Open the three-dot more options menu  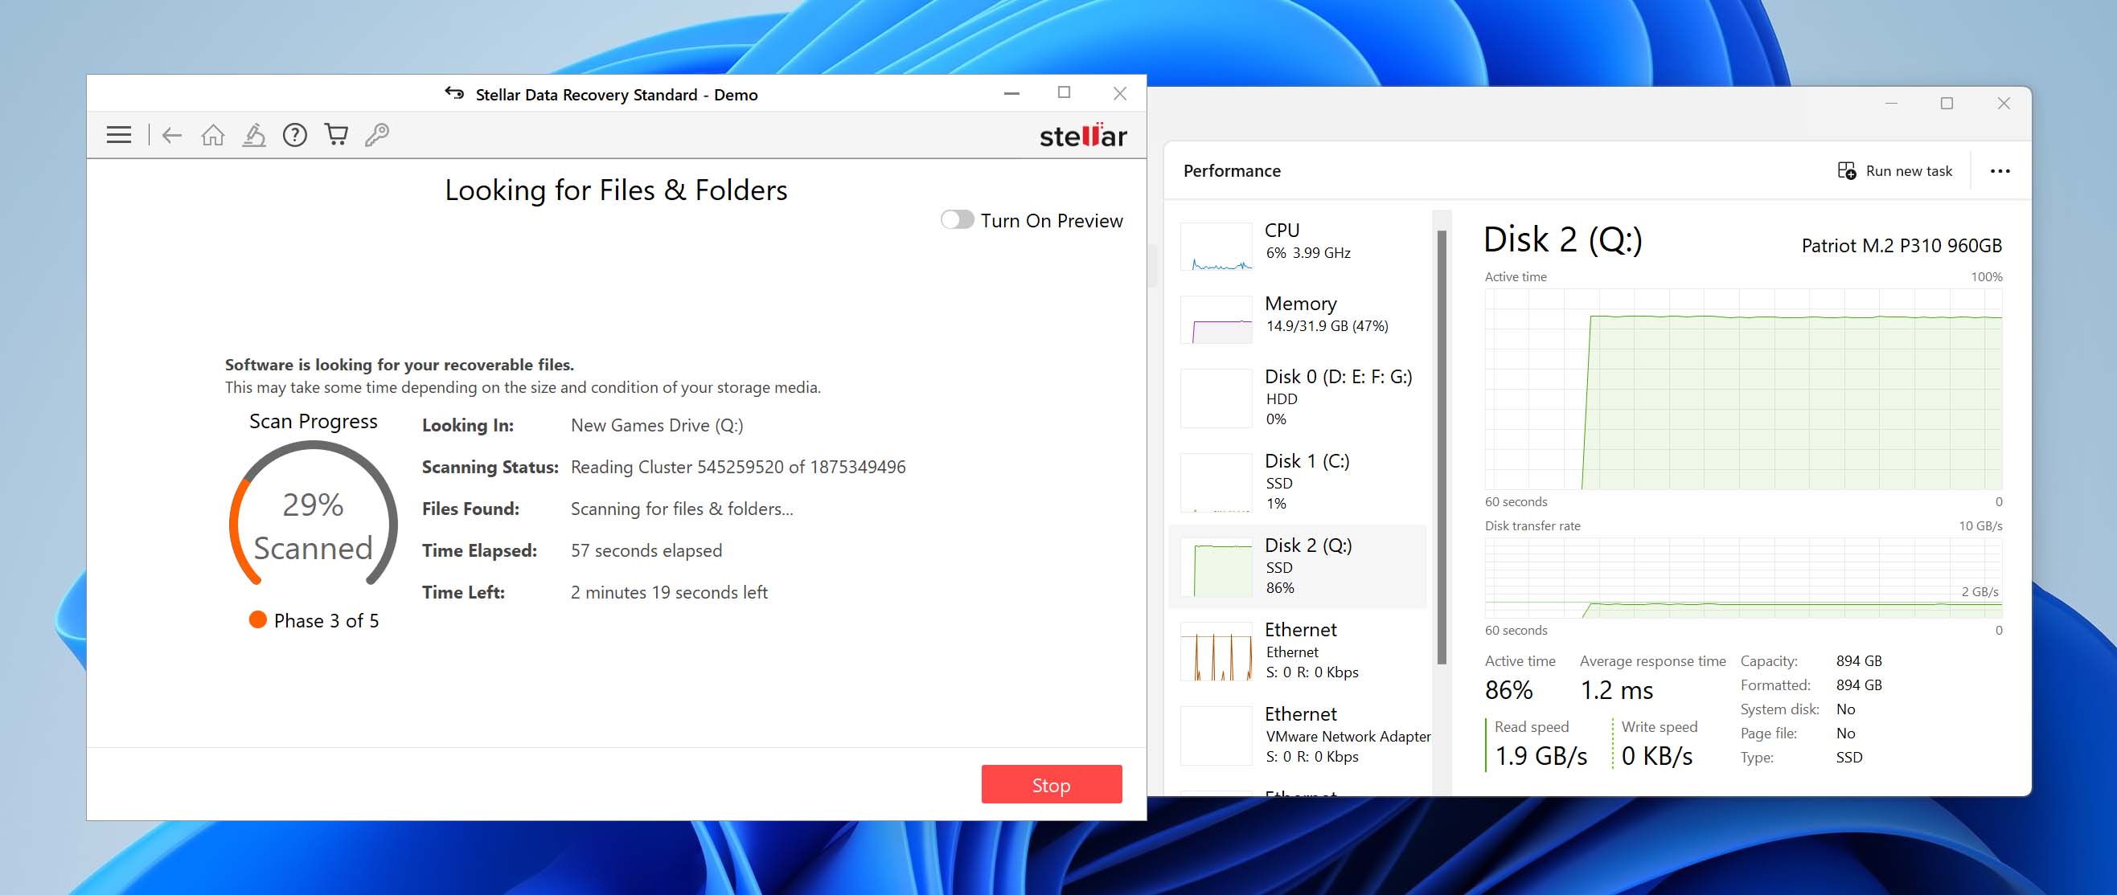click(x=2000, y=171)
